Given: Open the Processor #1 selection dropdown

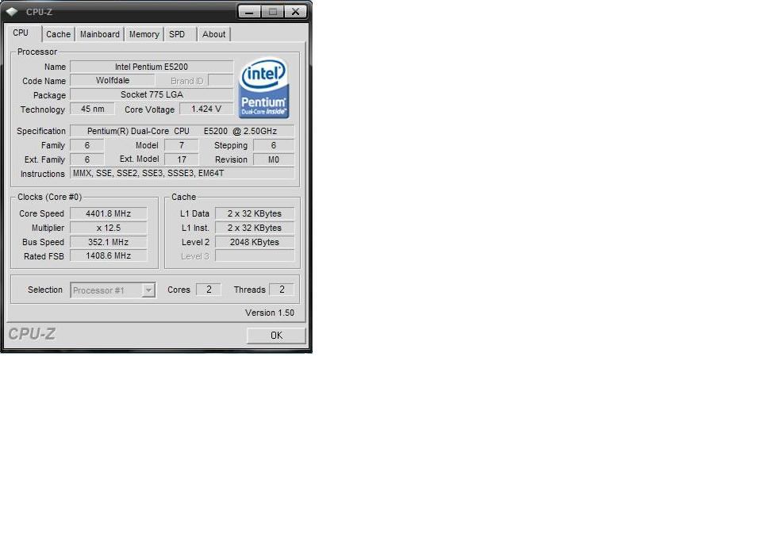Looking at the screenshot, I should click(x=113, y=290).
